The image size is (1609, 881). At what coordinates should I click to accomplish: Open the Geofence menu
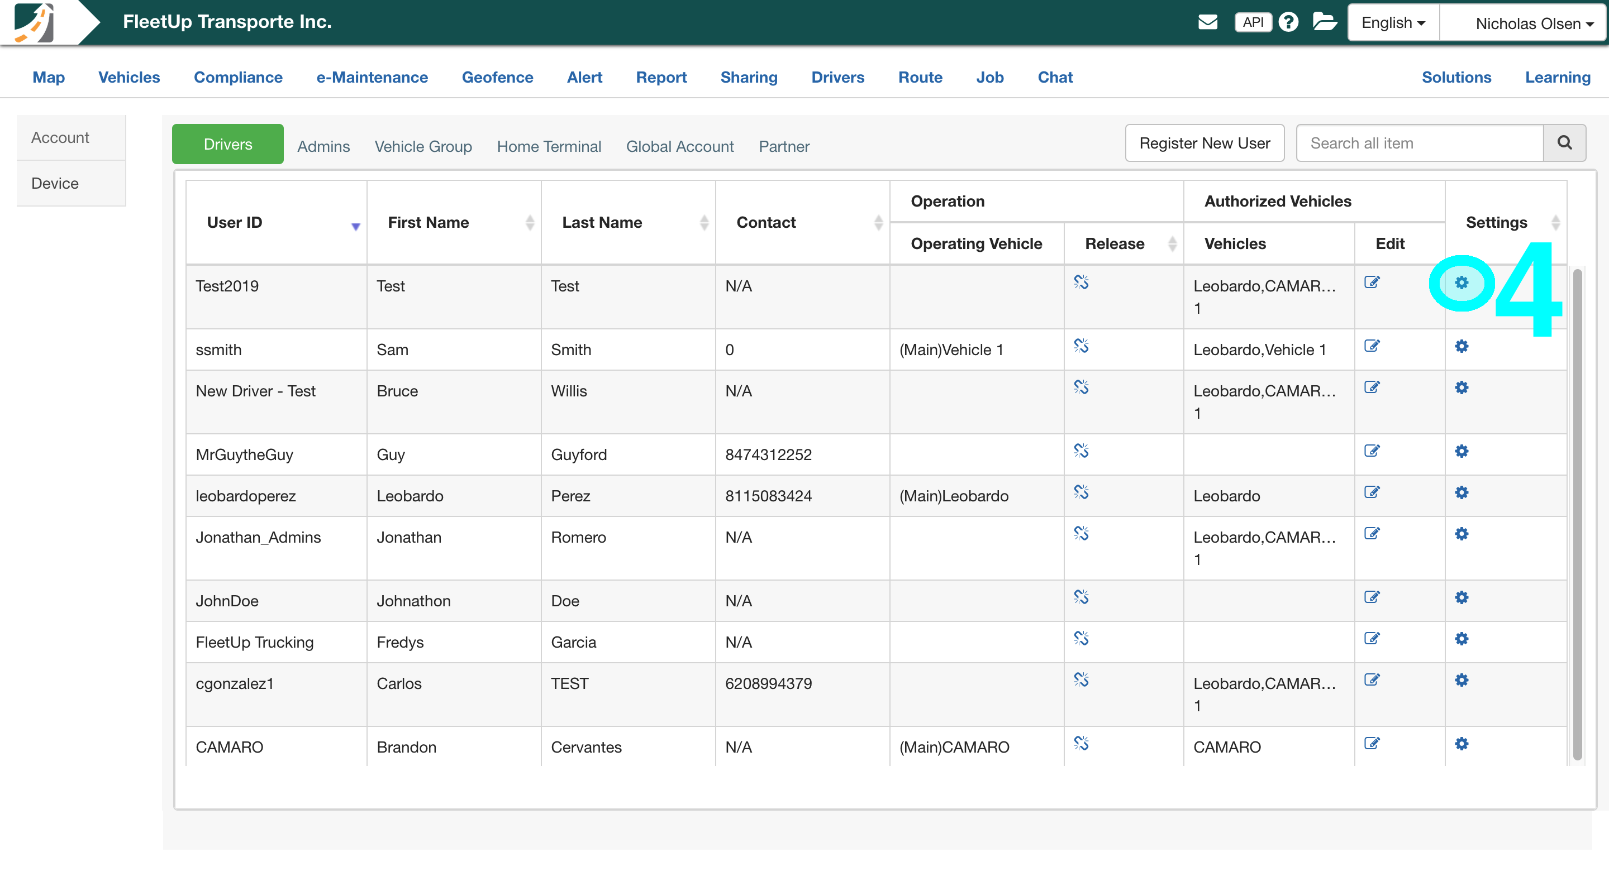point(497,78)
